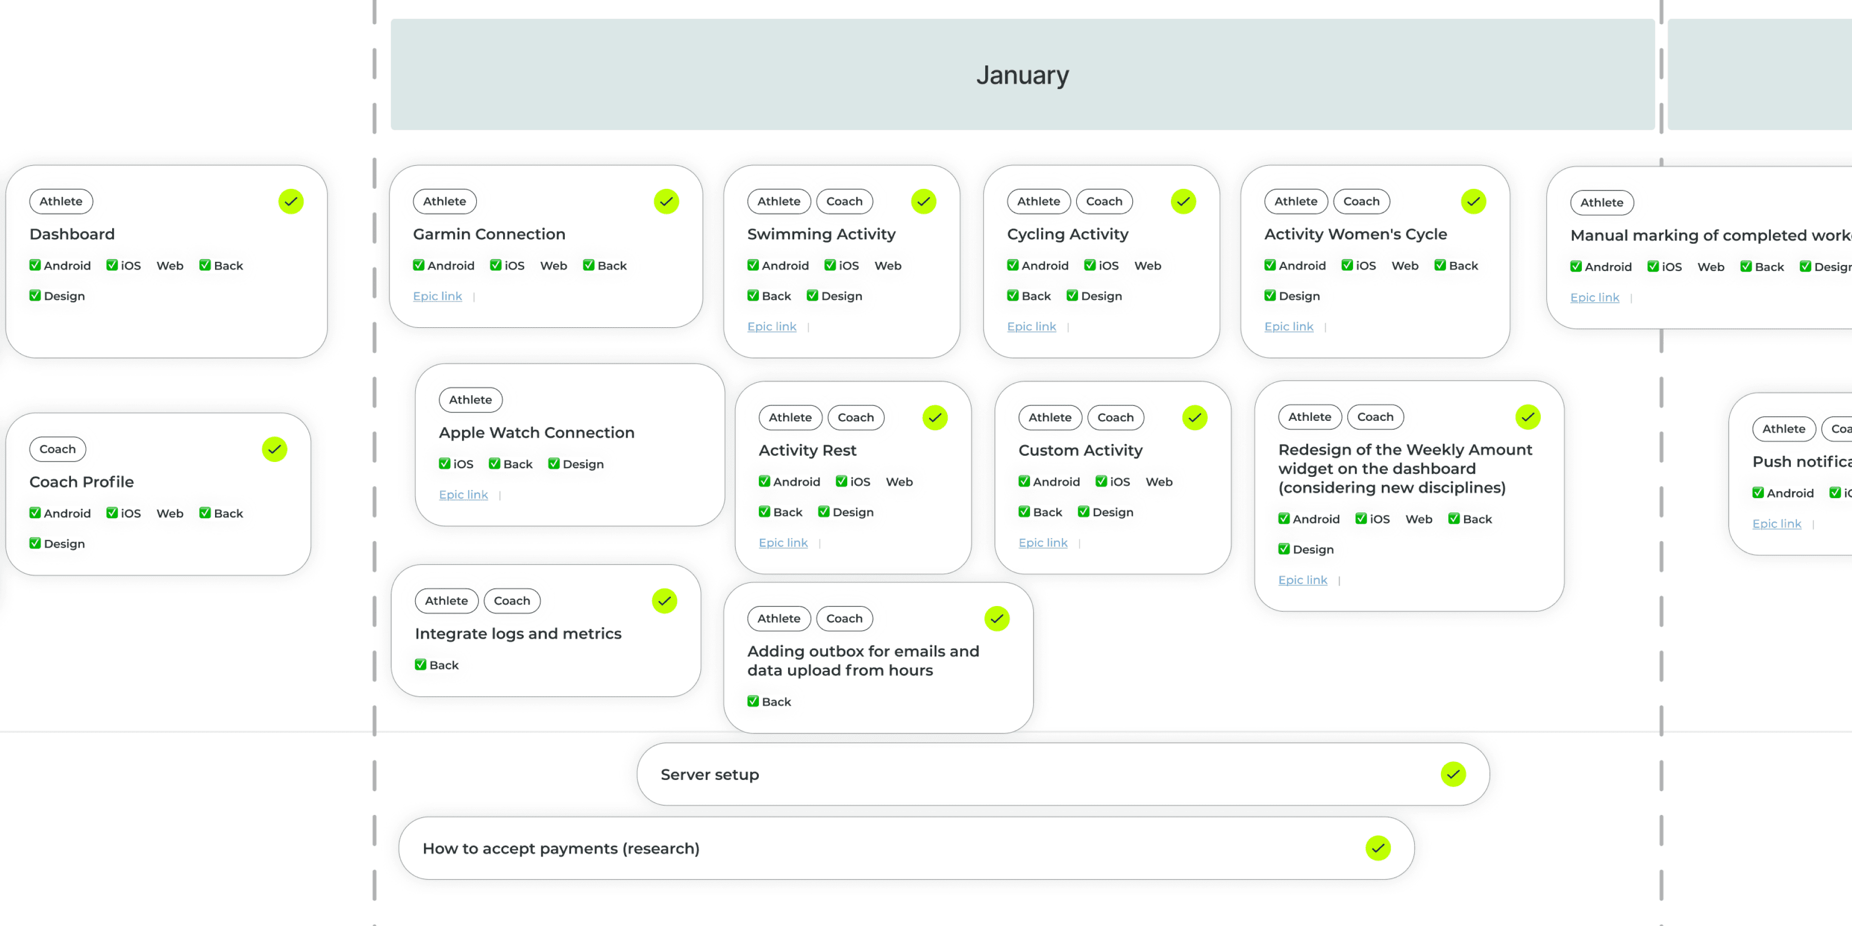Open the Epic link on Garmin Connection
The image size is (1852, 926).
pyautogui.click(x=437, y=296)
